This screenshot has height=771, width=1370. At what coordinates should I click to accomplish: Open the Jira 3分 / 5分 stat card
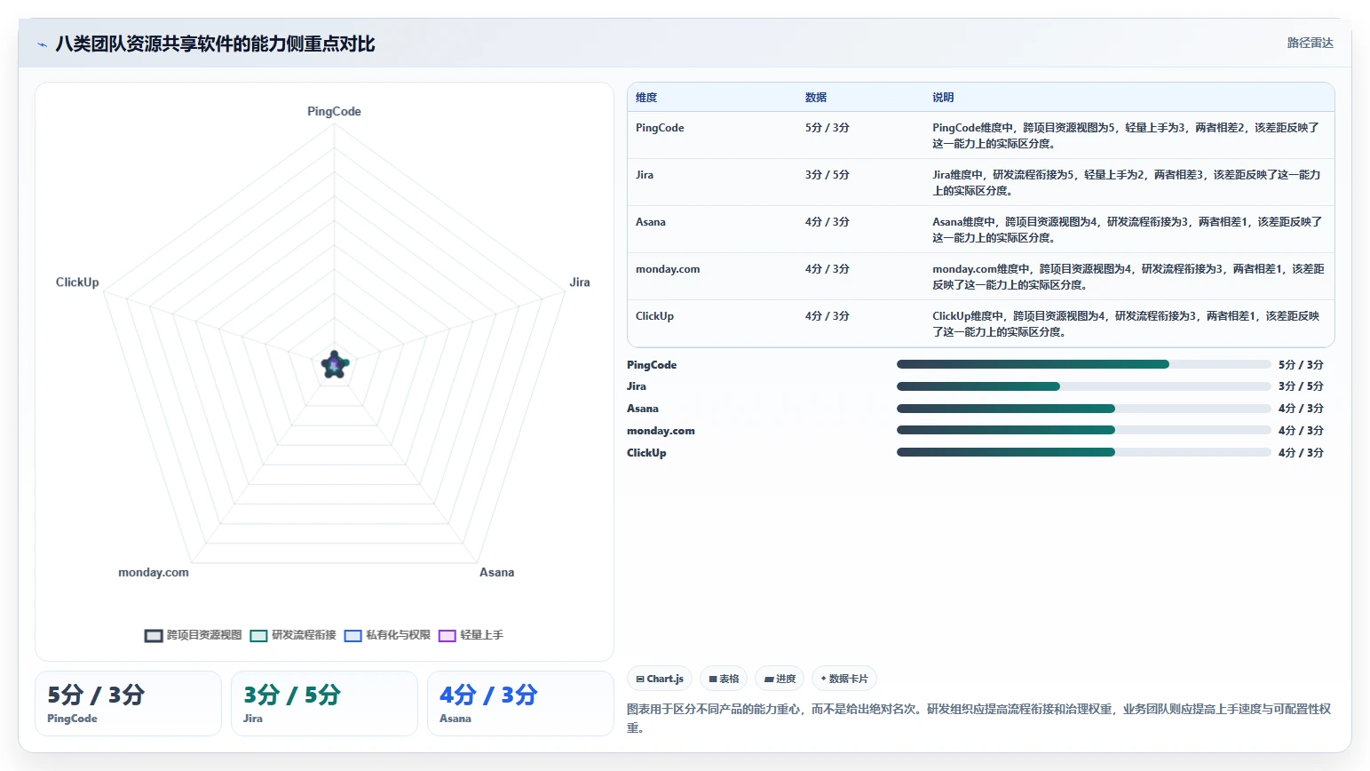(324, 703)
